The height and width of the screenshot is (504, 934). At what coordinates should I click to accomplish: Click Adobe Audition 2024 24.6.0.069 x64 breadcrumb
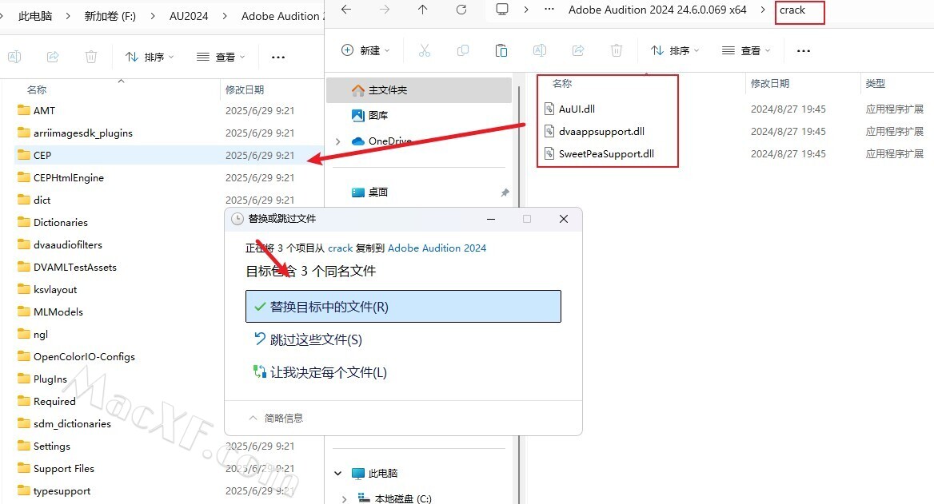point(657,10)
